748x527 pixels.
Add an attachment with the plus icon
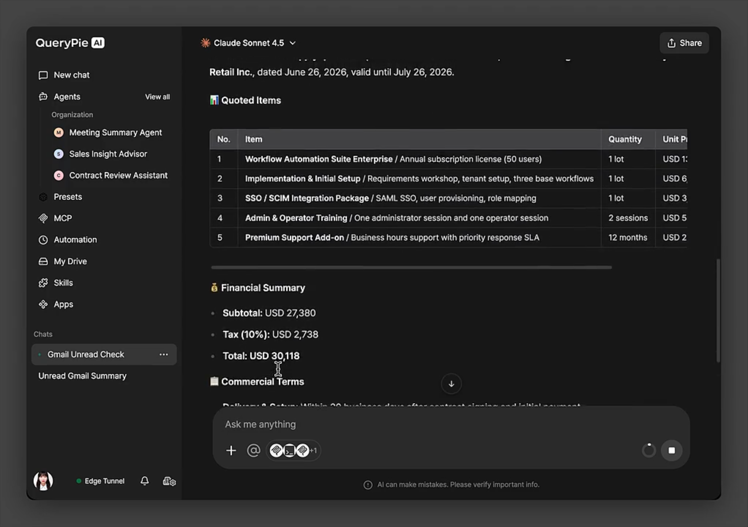pos(231,450)
